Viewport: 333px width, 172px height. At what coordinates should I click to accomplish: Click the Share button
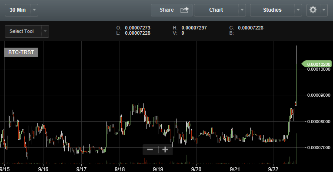(172, 10)
